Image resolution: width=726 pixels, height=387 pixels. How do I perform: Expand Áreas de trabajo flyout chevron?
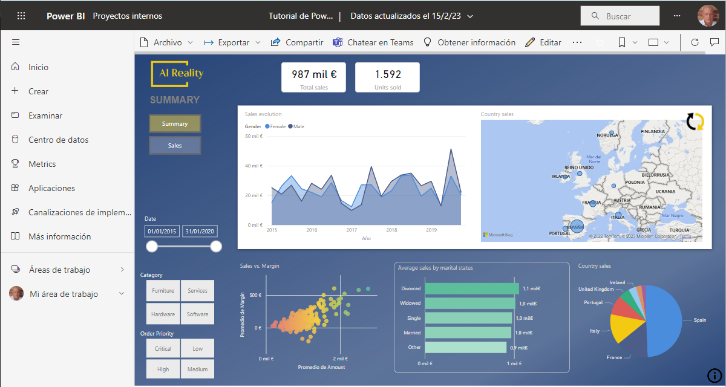(x=122, y=270)
